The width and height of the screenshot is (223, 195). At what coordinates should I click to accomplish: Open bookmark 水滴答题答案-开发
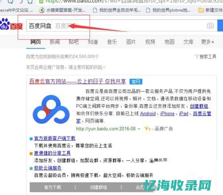point(62,10)
